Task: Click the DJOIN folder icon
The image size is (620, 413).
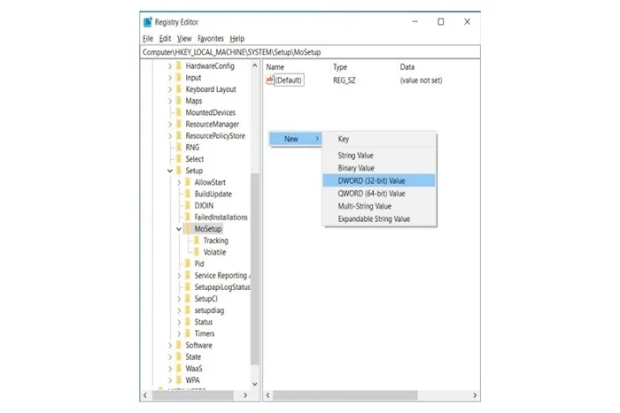Action: click(188, 206)
